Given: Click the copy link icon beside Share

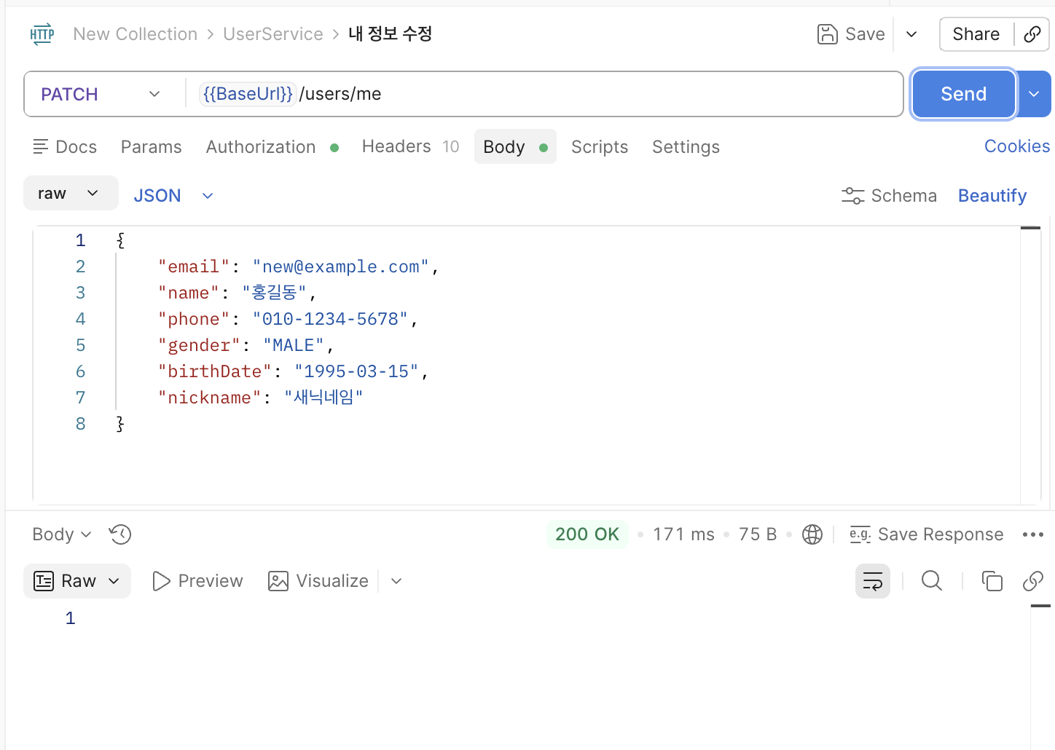Looking at the screenshot, I should tap(1032, 34).
